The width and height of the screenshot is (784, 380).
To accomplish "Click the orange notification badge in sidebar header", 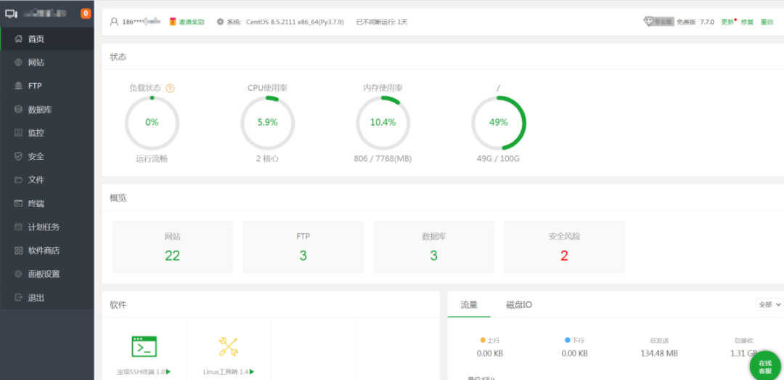I will pos(86,13).
